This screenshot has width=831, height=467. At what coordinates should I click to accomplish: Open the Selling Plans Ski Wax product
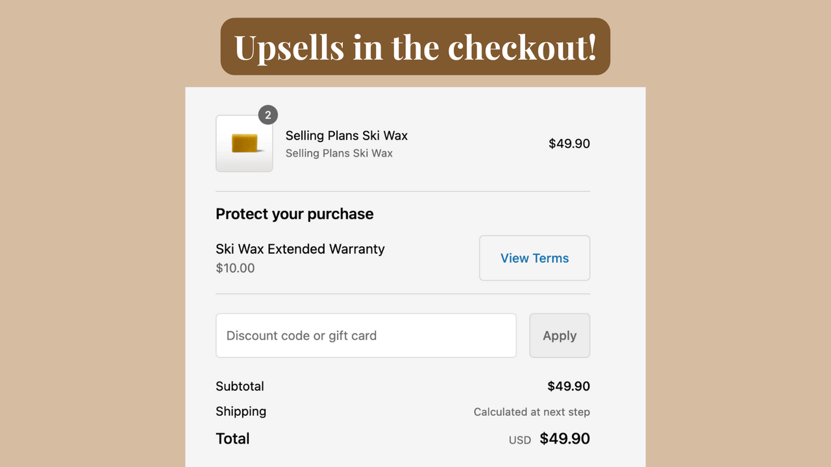(346, 136)
